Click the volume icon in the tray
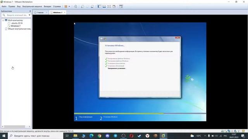The height and width of the screenshot is (139, 248). [x=217, y=136]
